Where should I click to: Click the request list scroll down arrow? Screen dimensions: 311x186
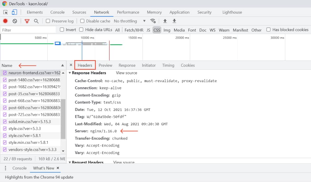coord(63,151)
